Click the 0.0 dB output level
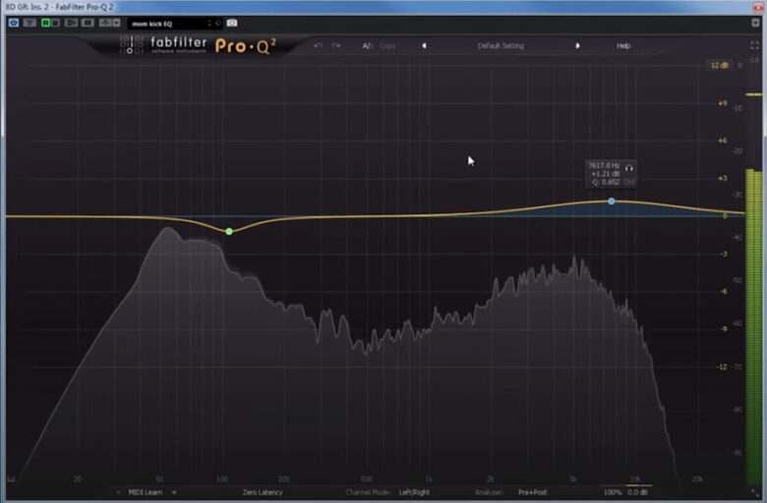This screenshot has width=767, height=503. (637, 492)
